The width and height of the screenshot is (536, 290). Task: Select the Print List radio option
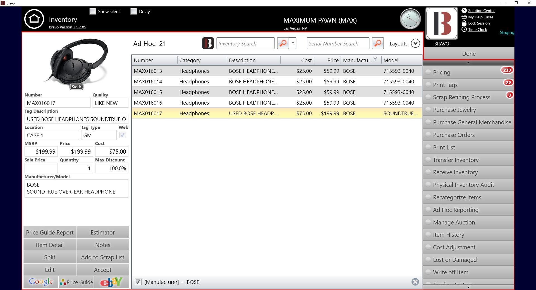click(428, 147)
